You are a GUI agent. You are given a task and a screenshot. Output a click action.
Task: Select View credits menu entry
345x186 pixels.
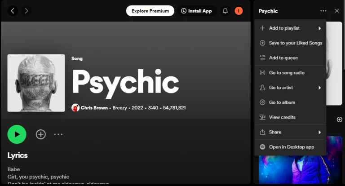pyautogui.click(x=282, y=117)
